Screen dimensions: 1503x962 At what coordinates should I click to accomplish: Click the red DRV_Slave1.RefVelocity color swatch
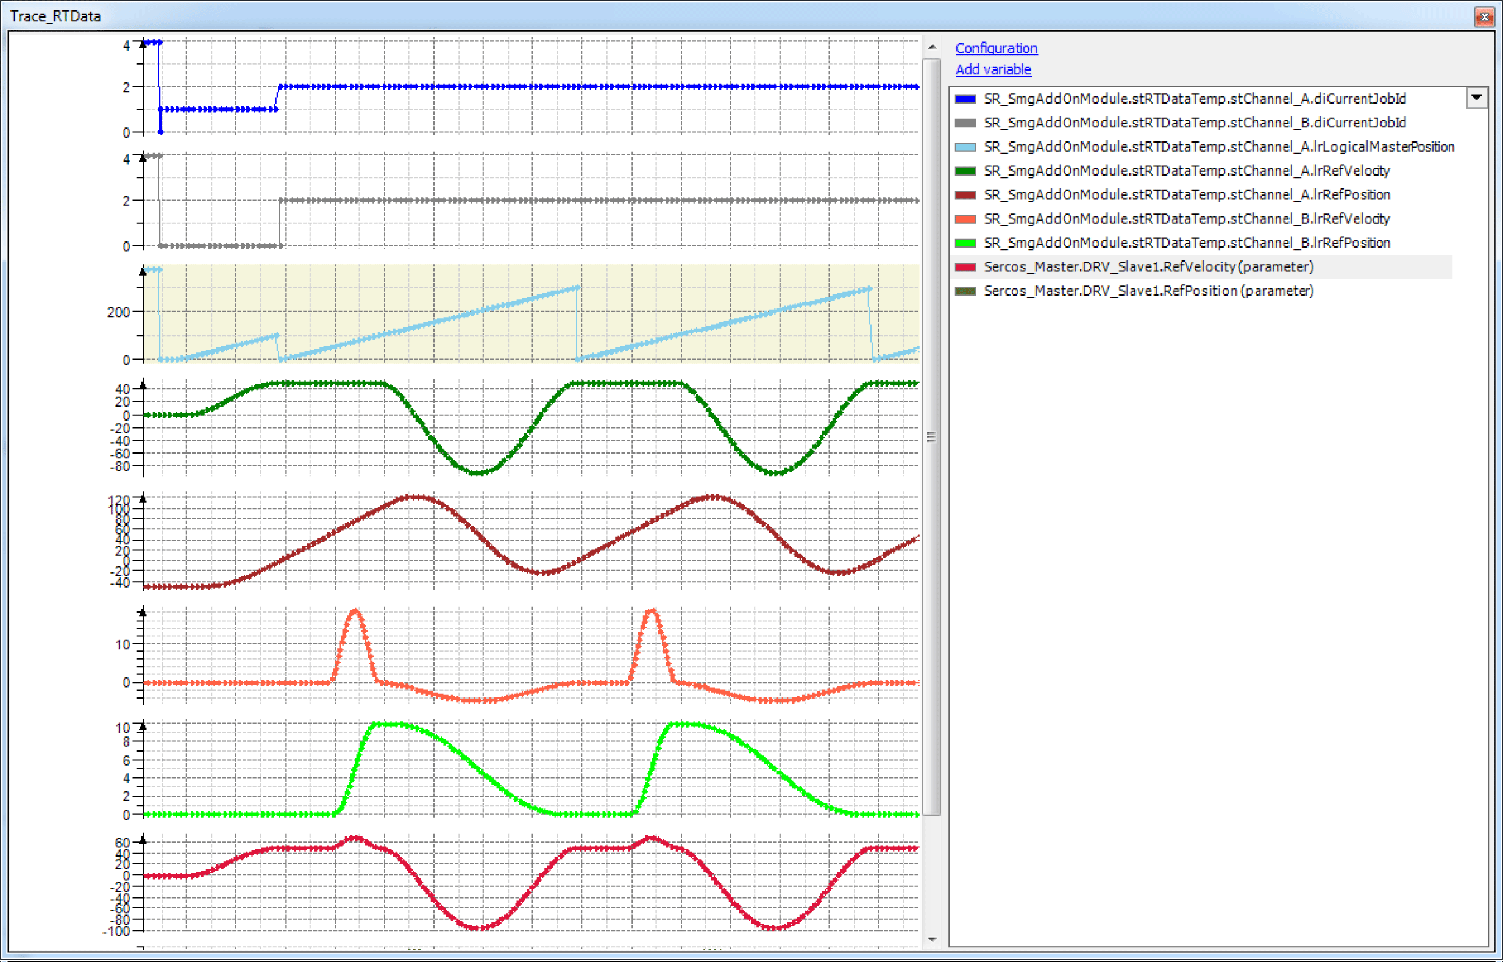(x=965, y=267)
